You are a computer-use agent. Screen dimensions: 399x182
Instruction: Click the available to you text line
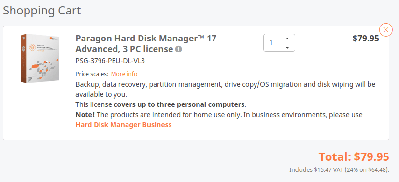click(x=101, y=94)
